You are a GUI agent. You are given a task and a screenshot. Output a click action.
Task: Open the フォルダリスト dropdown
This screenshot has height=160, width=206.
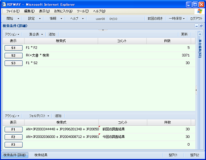[x=39, y=116]
